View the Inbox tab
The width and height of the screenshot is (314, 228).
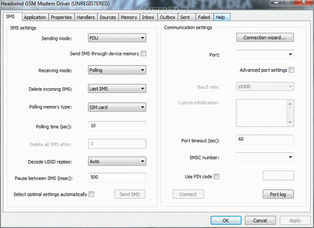click(x=148, y=17)
